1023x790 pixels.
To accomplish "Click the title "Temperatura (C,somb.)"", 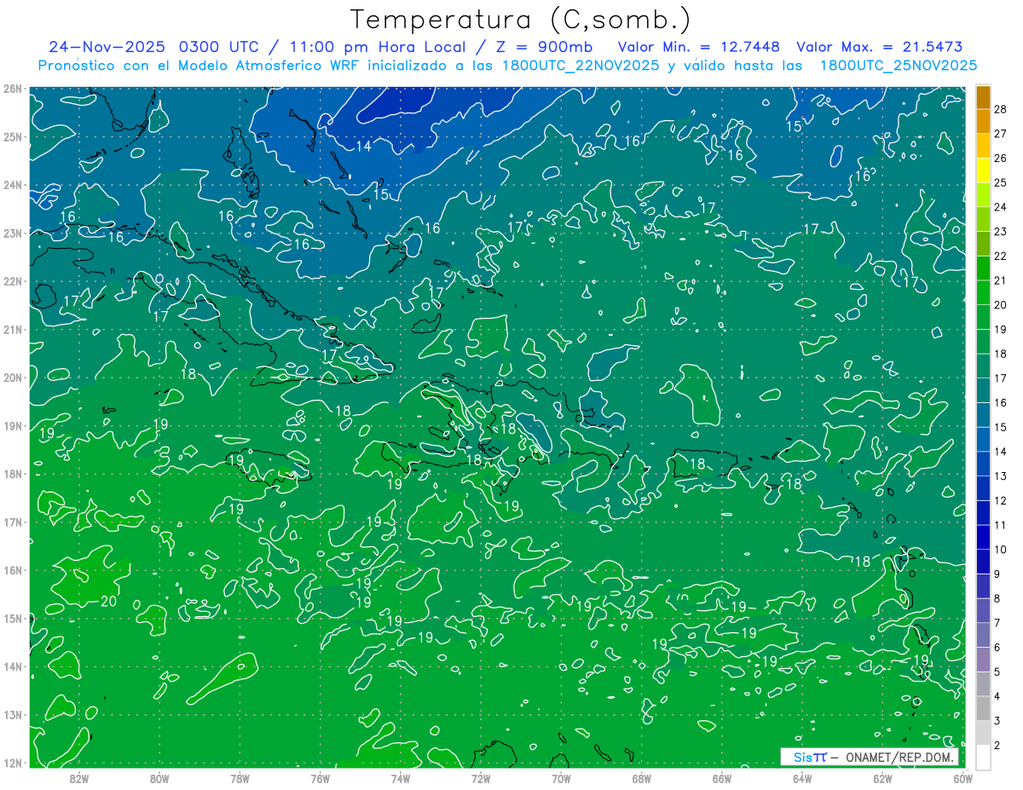I will pos(521,19).
